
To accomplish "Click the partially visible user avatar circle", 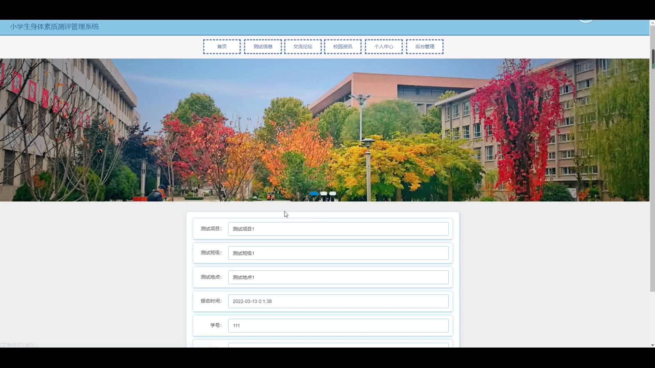I will [586, 21].
